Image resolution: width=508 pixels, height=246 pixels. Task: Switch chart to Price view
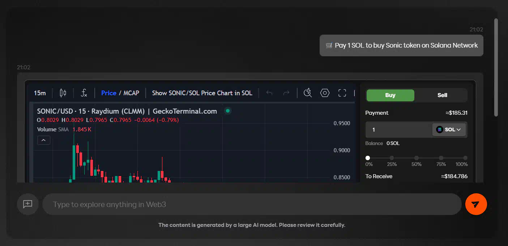[108, 93]
